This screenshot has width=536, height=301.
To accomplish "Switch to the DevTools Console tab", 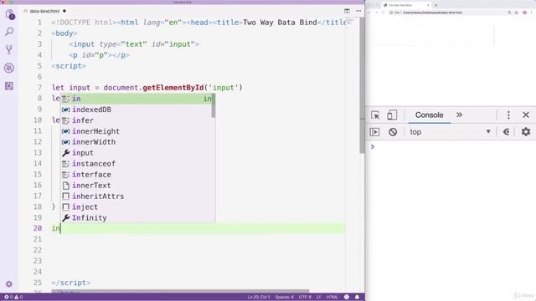I will [429, 115].
